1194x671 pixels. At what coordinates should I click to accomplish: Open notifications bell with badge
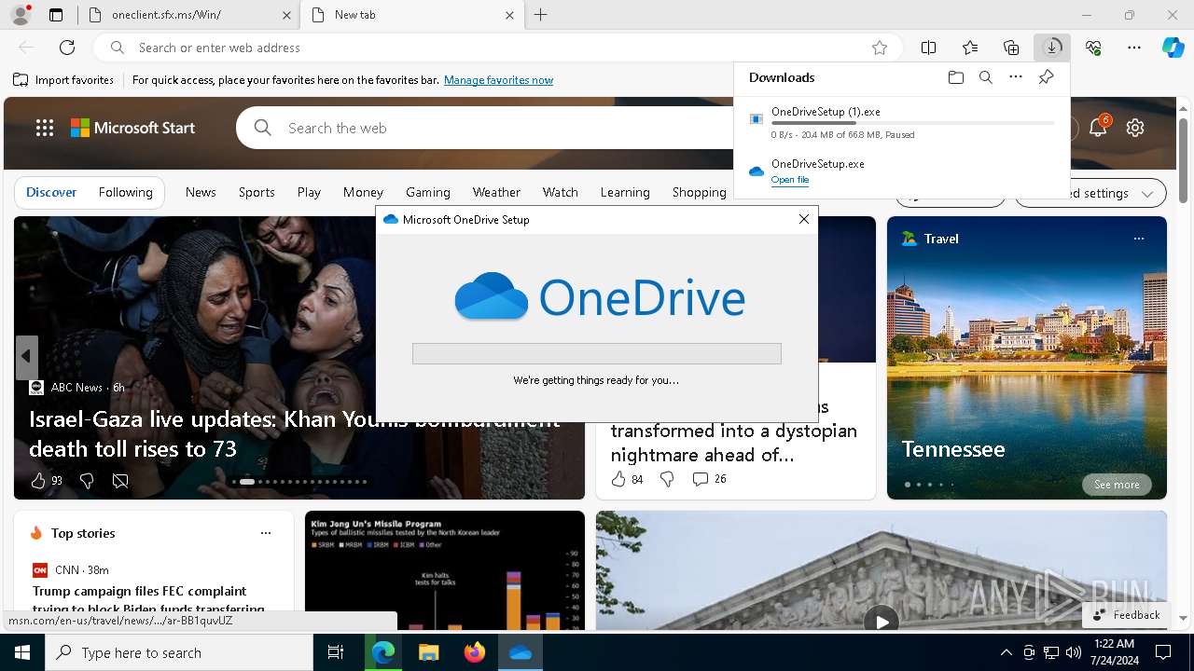pyautogui.click(x=1098, y=128)
